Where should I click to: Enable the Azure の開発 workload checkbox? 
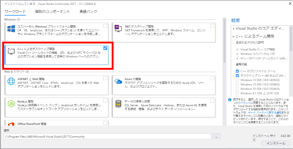coord(212,78)
